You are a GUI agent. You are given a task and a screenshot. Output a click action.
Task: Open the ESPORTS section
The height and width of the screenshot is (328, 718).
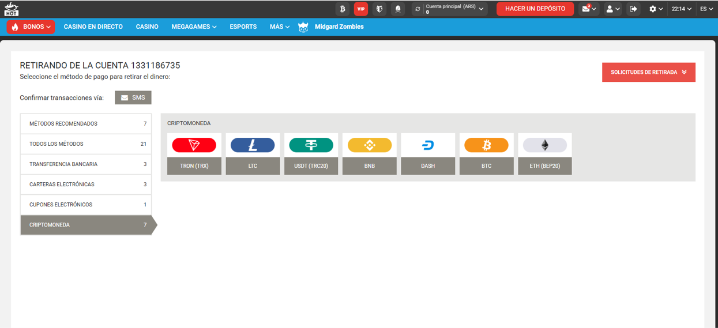pos(243,27)
